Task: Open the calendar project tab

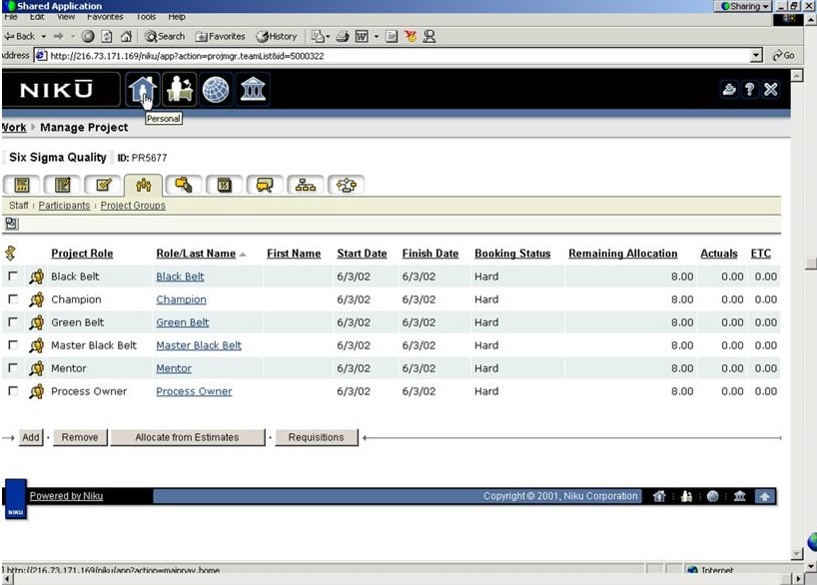Action: (224, 185)
